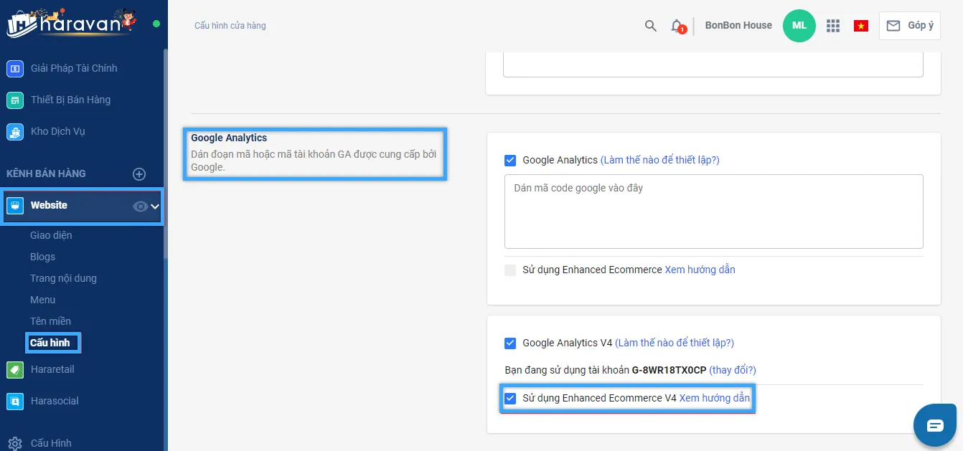View the website via eye icon

(x=141, y=206)
